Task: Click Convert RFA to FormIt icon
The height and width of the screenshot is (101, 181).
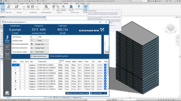Action: pyautogui.click(x=71, y=8)
